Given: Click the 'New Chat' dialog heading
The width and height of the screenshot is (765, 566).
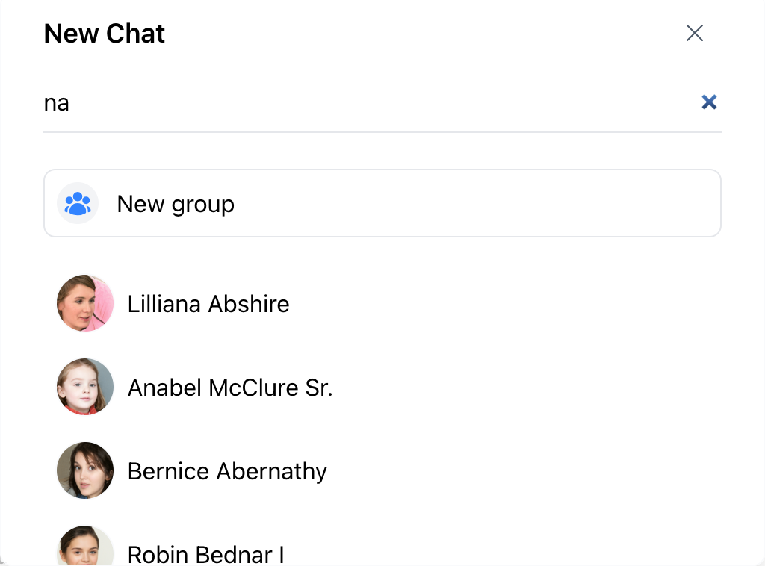Looking at the screenshot, I should pos(105,34).
